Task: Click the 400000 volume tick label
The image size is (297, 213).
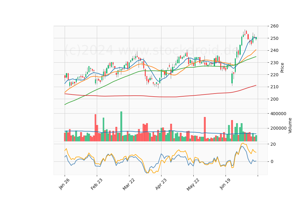Action: 278,114
